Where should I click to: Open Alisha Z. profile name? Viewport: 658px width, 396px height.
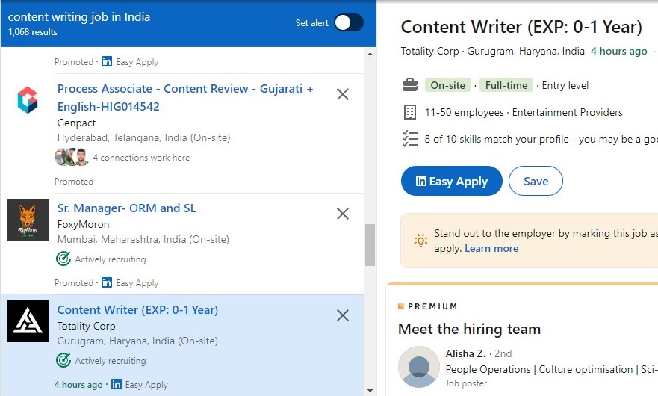pos(465,353)
